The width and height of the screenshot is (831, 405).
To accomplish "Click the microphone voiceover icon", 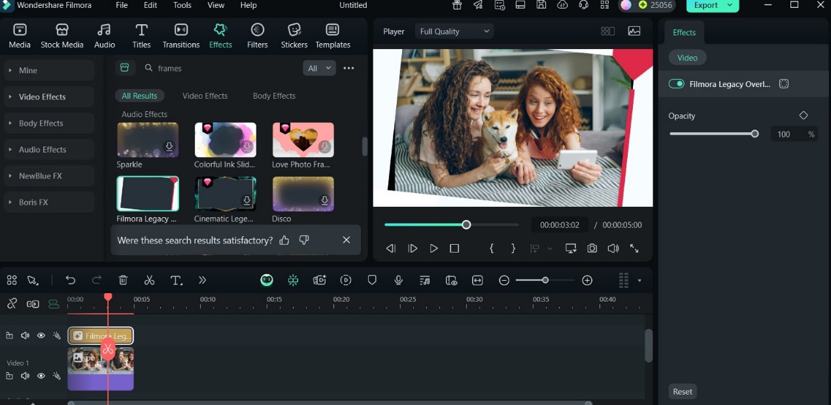I will [x=398, y=280].
